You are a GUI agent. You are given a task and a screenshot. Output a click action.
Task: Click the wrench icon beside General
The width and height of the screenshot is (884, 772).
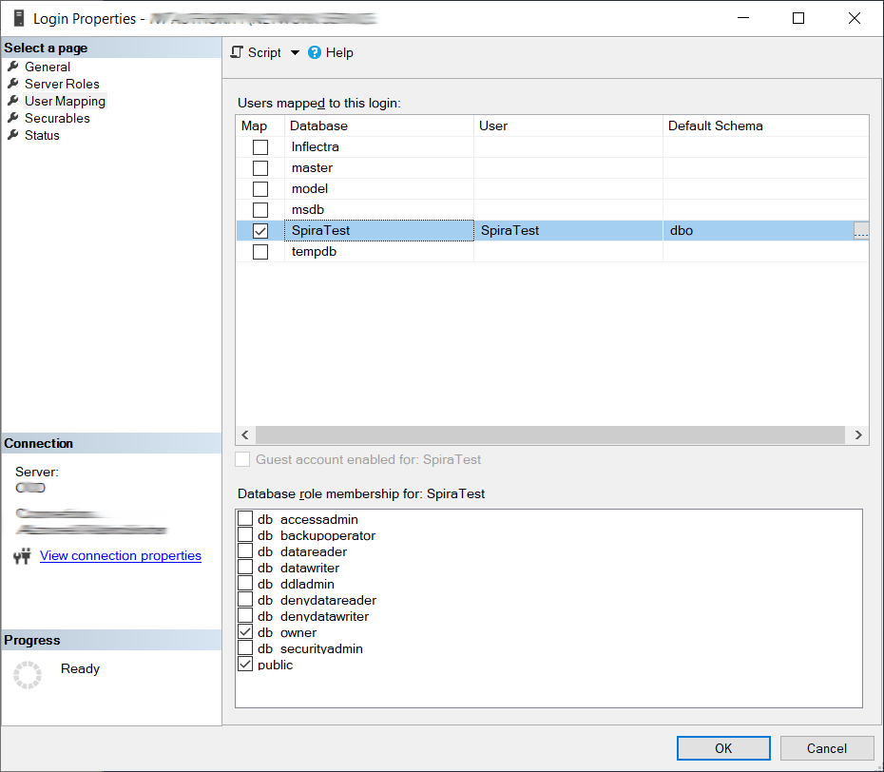13,67
